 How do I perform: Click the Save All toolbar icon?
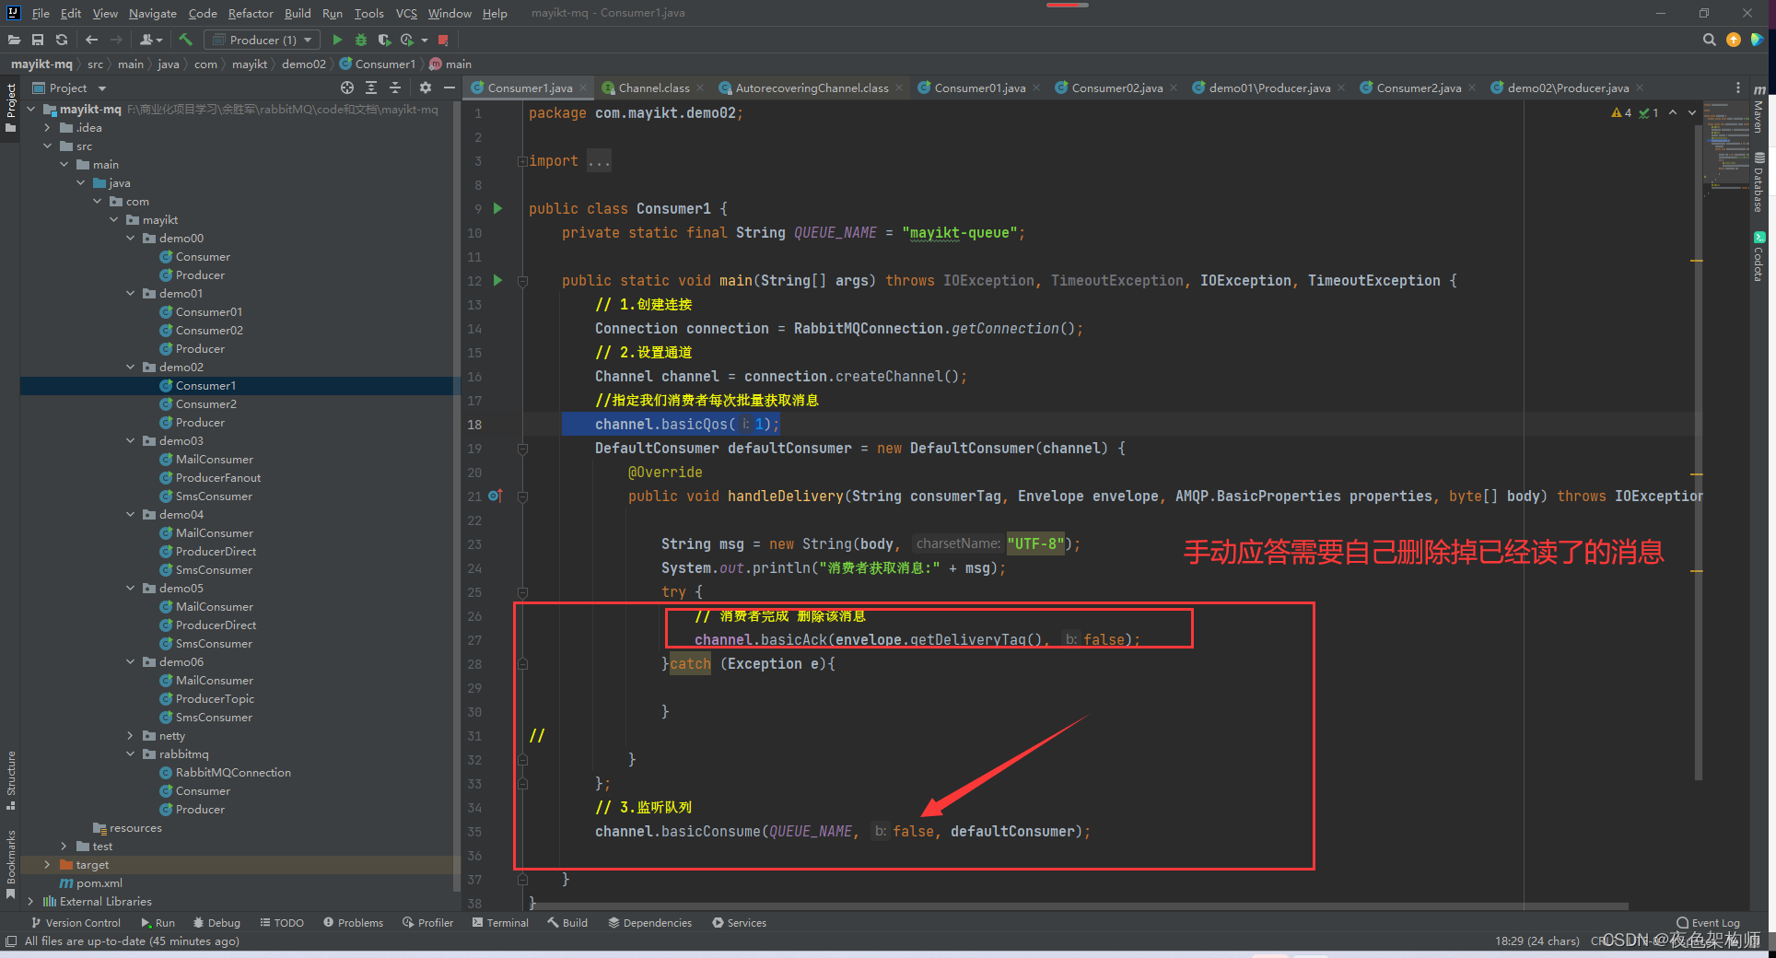38,40
